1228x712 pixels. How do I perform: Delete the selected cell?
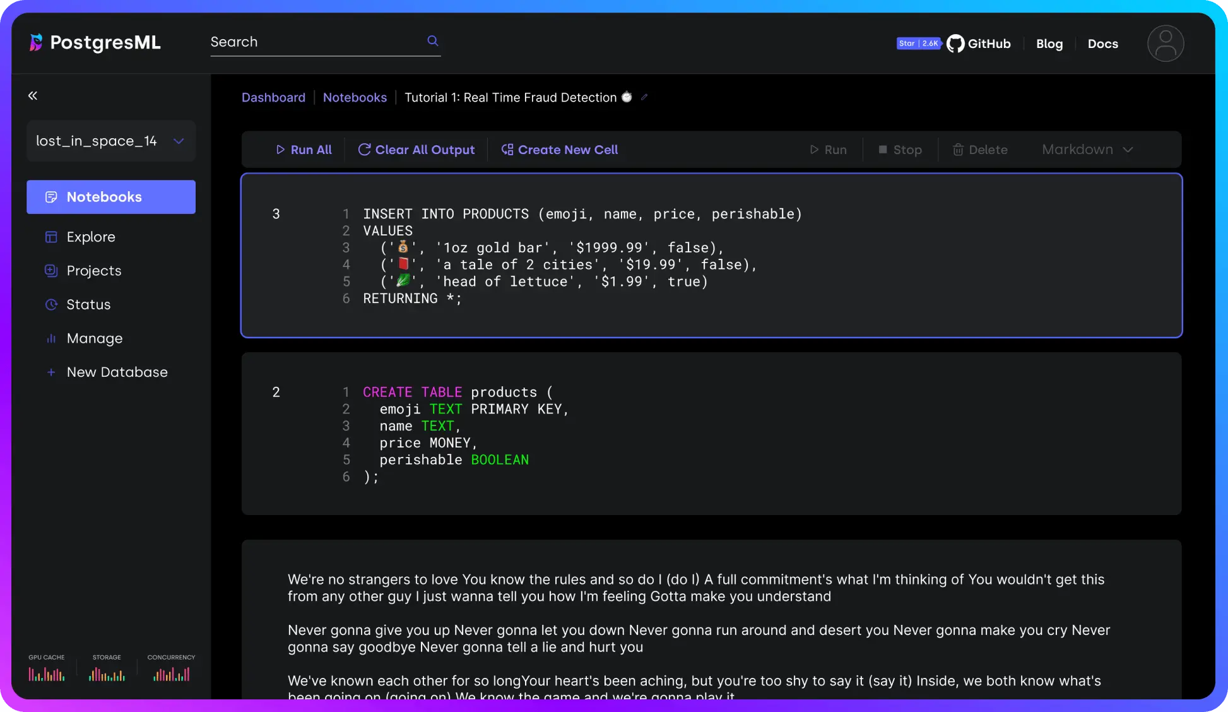tap(980, 150)
